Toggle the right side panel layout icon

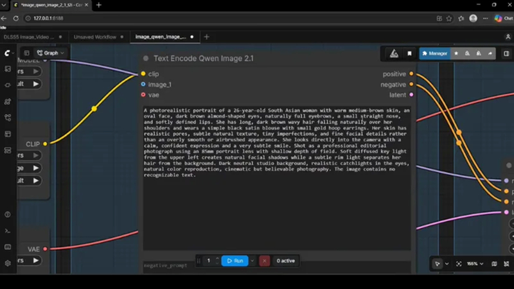pyautogui.click(x=506, y=53)
